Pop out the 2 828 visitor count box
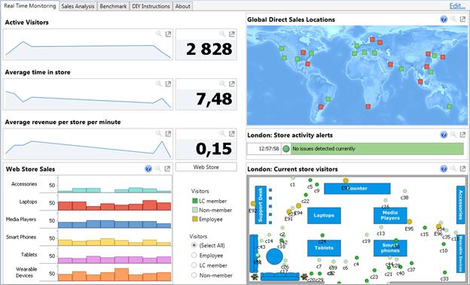 [x=232, y=34]
